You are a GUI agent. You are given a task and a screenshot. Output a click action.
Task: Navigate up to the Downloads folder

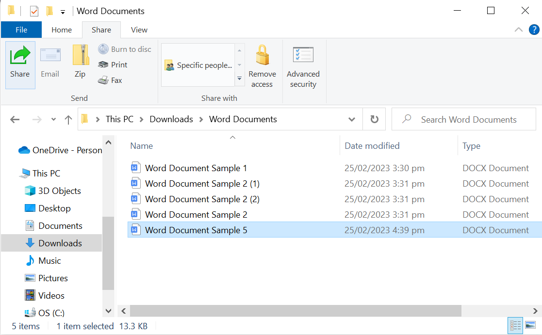[x=68, y=119]
